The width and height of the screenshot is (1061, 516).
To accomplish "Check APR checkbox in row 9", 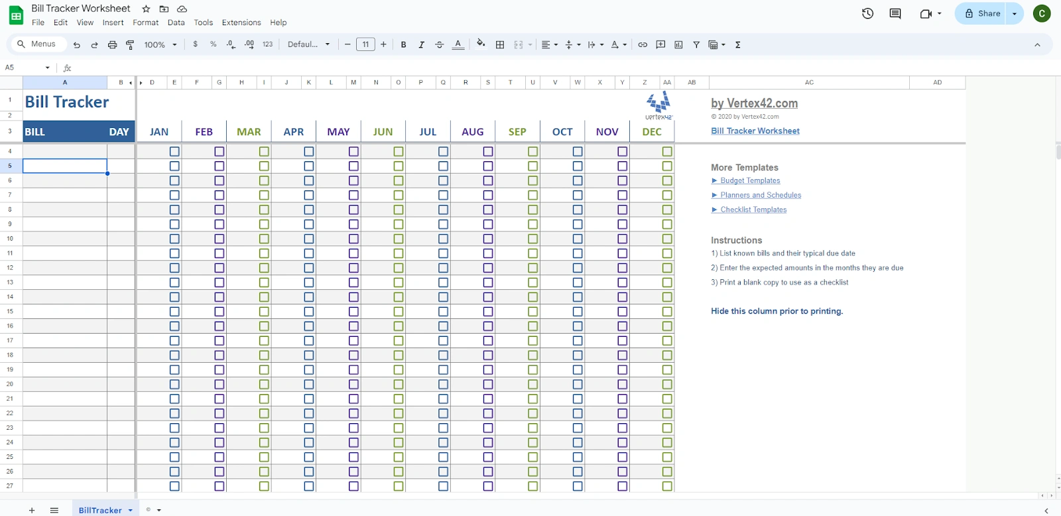I will point(309,224).
